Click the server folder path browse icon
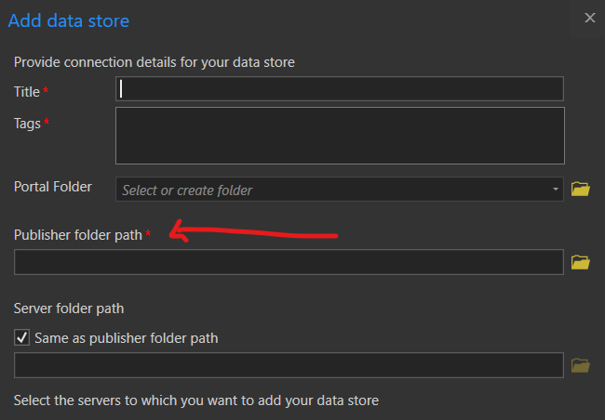Viewport: 605px width, 420px height. (x=581, y=365)
